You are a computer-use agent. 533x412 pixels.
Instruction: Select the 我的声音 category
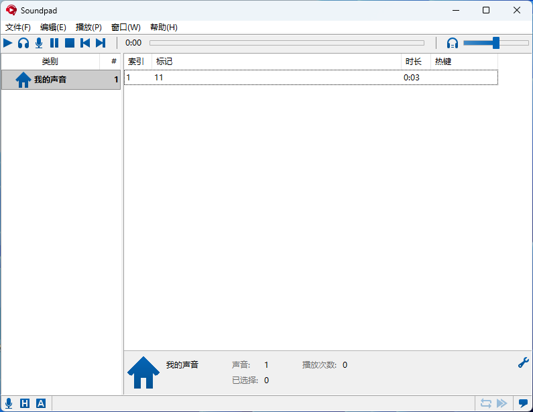tap(61, 80)
